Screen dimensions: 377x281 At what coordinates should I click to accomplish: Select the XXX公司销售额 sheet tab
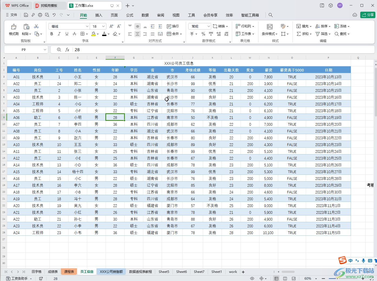(111, 272)
